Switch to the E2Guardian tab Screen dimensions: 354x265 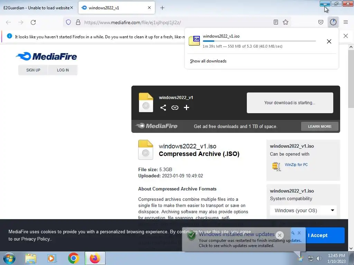(36, 8)
